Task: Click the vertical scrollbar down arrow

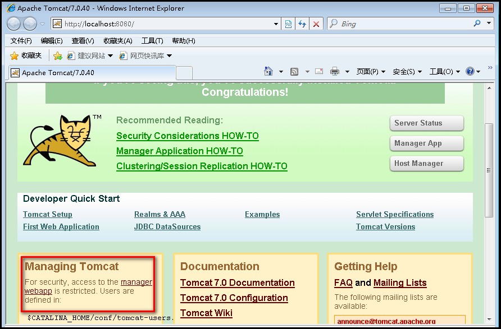Action: point(489,319)
